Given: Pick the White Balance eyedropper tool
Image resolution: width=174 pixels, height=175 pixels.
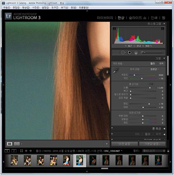Looking at the screenshot, I should [116, 70].
